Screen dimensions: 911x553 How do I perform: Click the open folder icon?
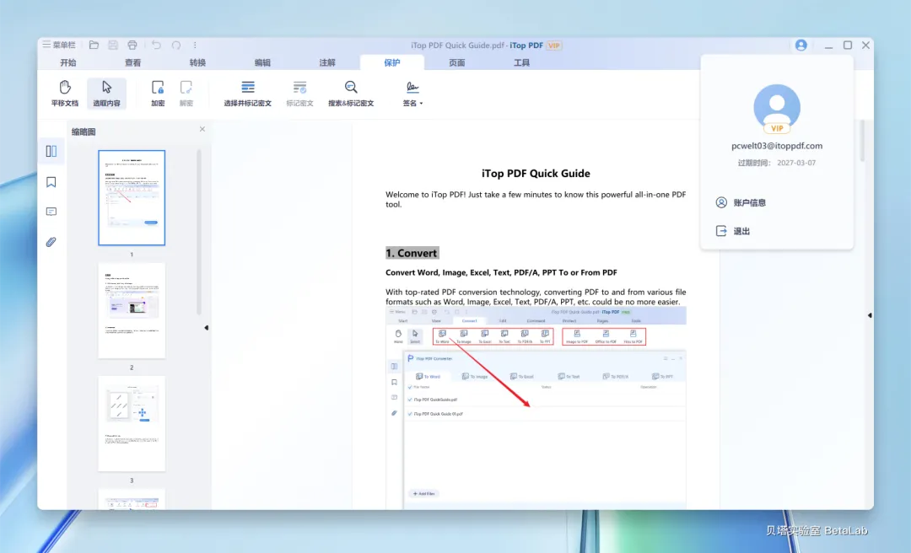94,45
